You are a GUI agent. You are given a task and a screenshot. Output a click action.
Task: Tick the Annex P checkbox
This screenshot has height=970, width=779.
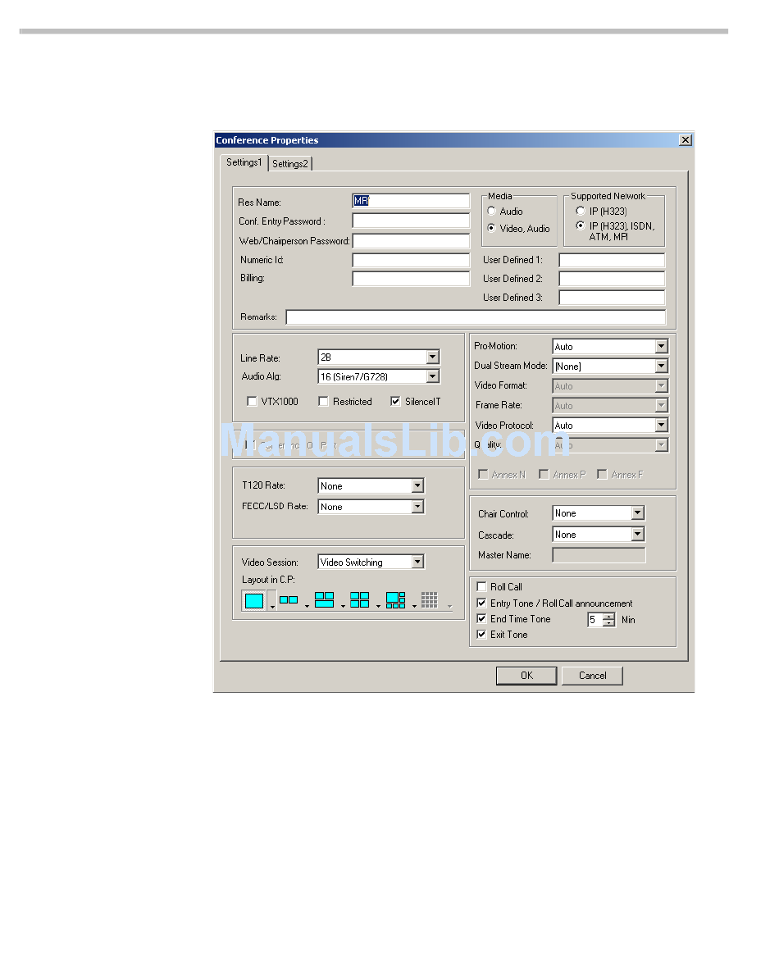[x=544, y=475]
